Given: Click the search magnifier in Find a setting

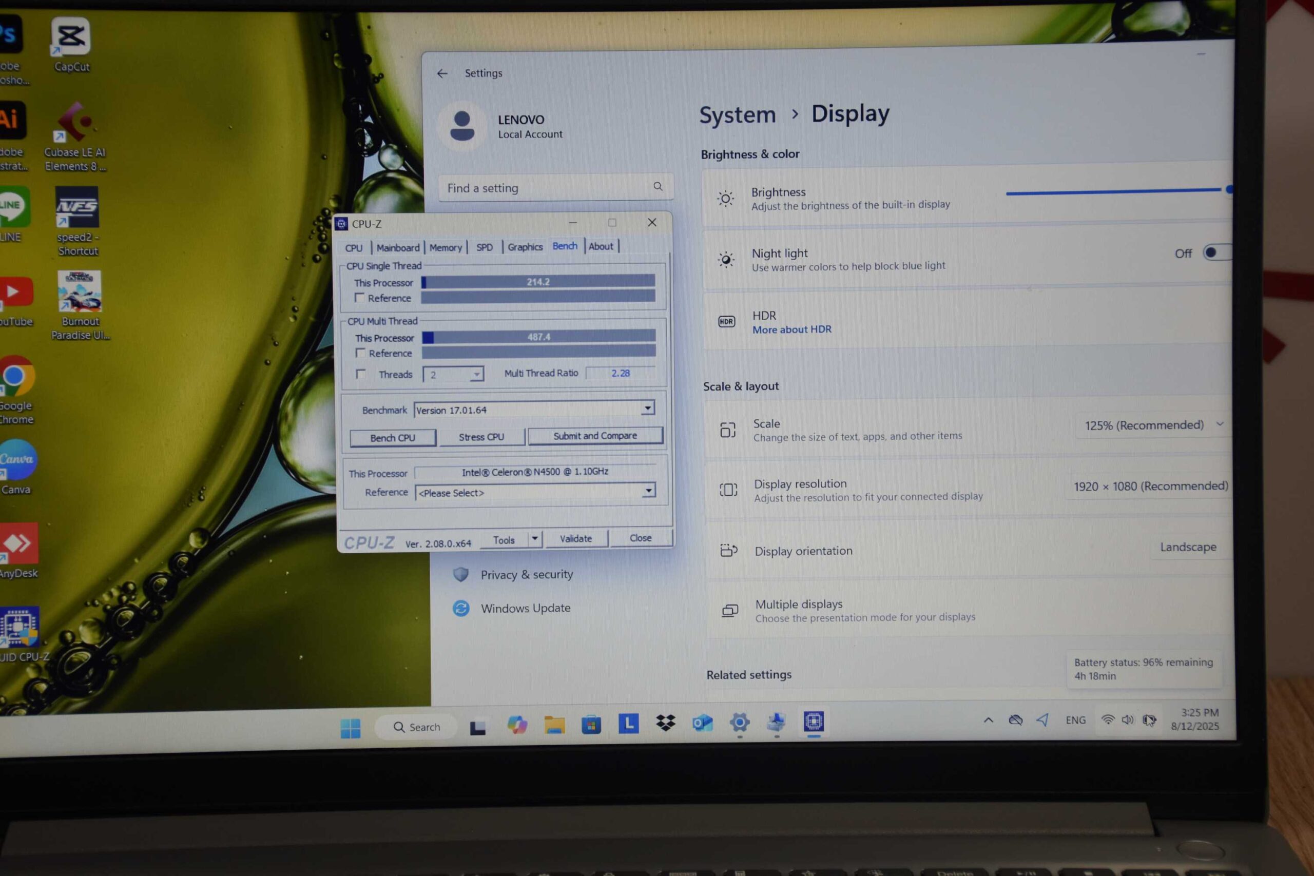Looking at the screenshot, I should click(x=658, y=186).
